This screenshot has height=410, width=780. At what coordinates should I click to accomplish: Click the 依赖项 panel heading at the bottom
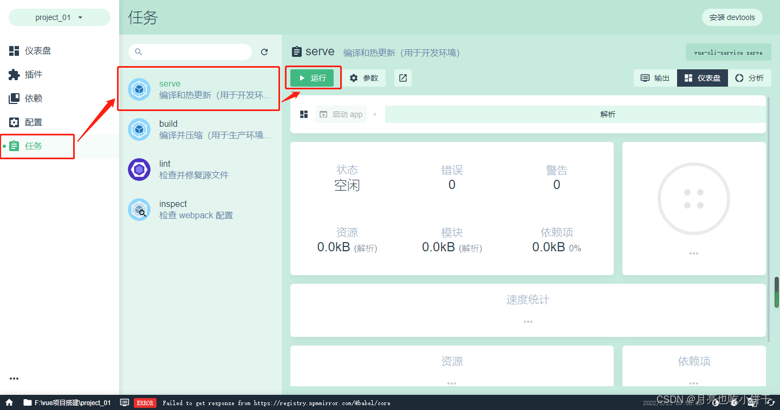coord(694,361)
